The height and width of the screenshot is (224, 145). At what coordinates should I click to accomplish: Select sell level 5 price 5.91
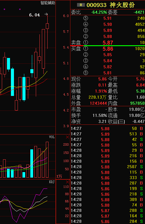(107, 18)
